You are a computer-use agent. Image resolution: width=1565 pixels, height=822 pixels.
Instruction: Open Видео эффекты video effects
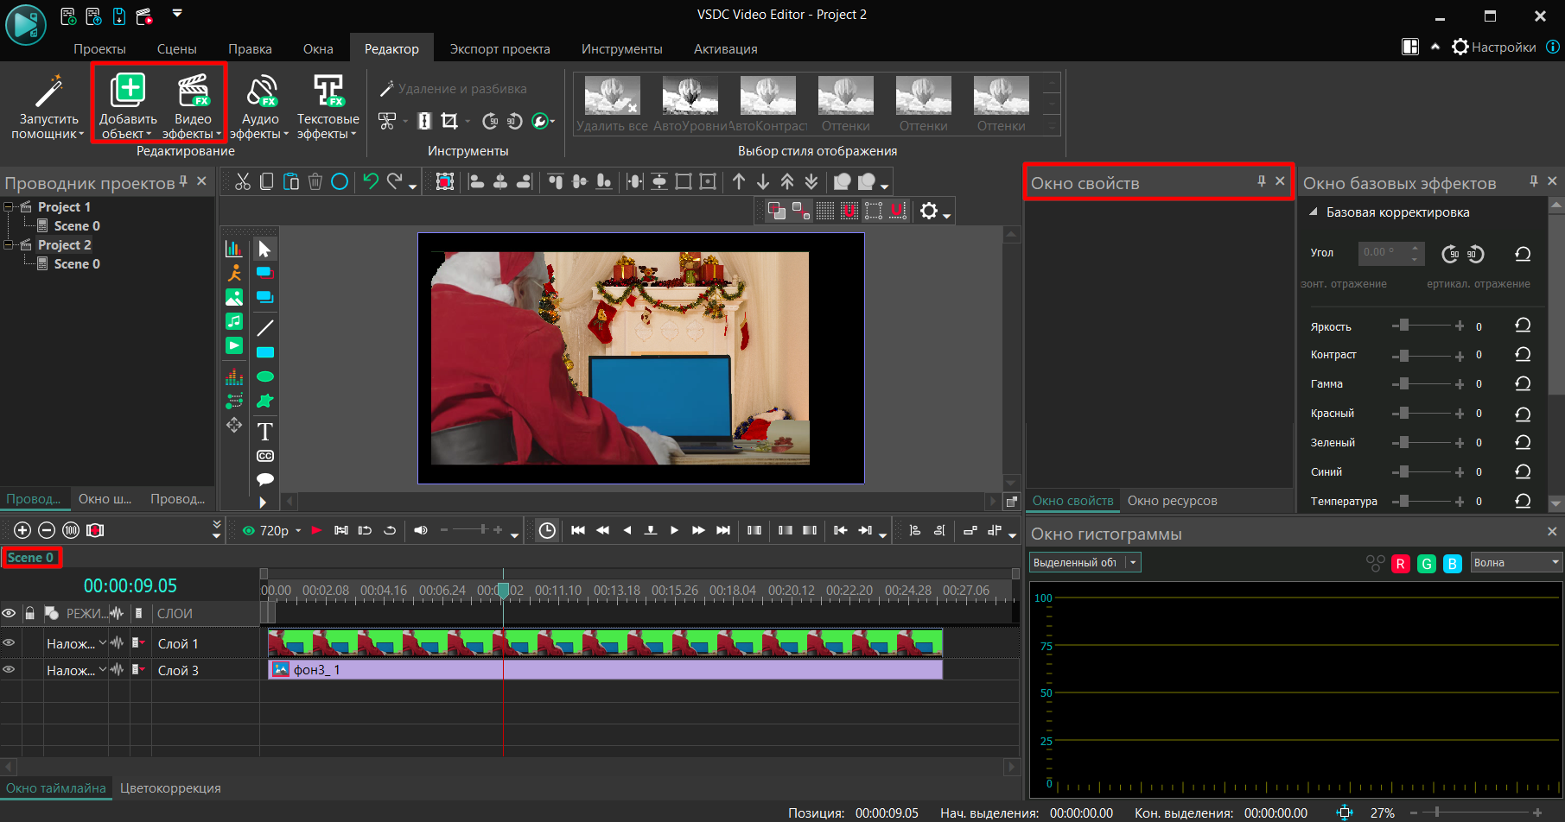(193, 106)
